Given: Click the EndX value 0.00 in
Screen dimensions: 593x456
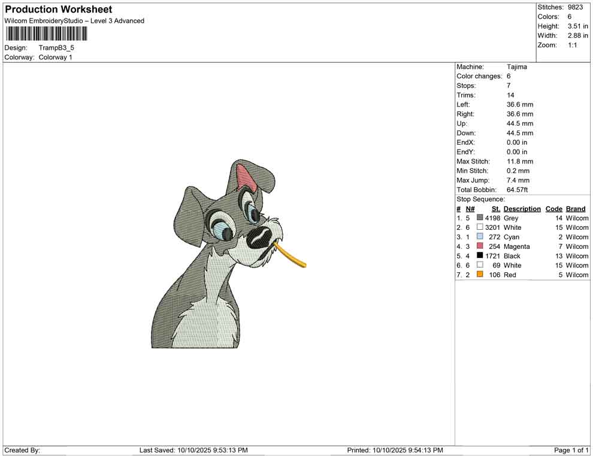Looking at the screenshot, I should pos(517,142).
